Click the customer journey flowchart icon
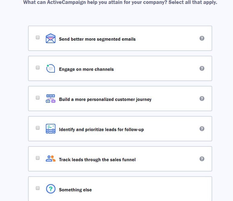The width and height of the screenshot is (233, 201). (x=51, y=99)
